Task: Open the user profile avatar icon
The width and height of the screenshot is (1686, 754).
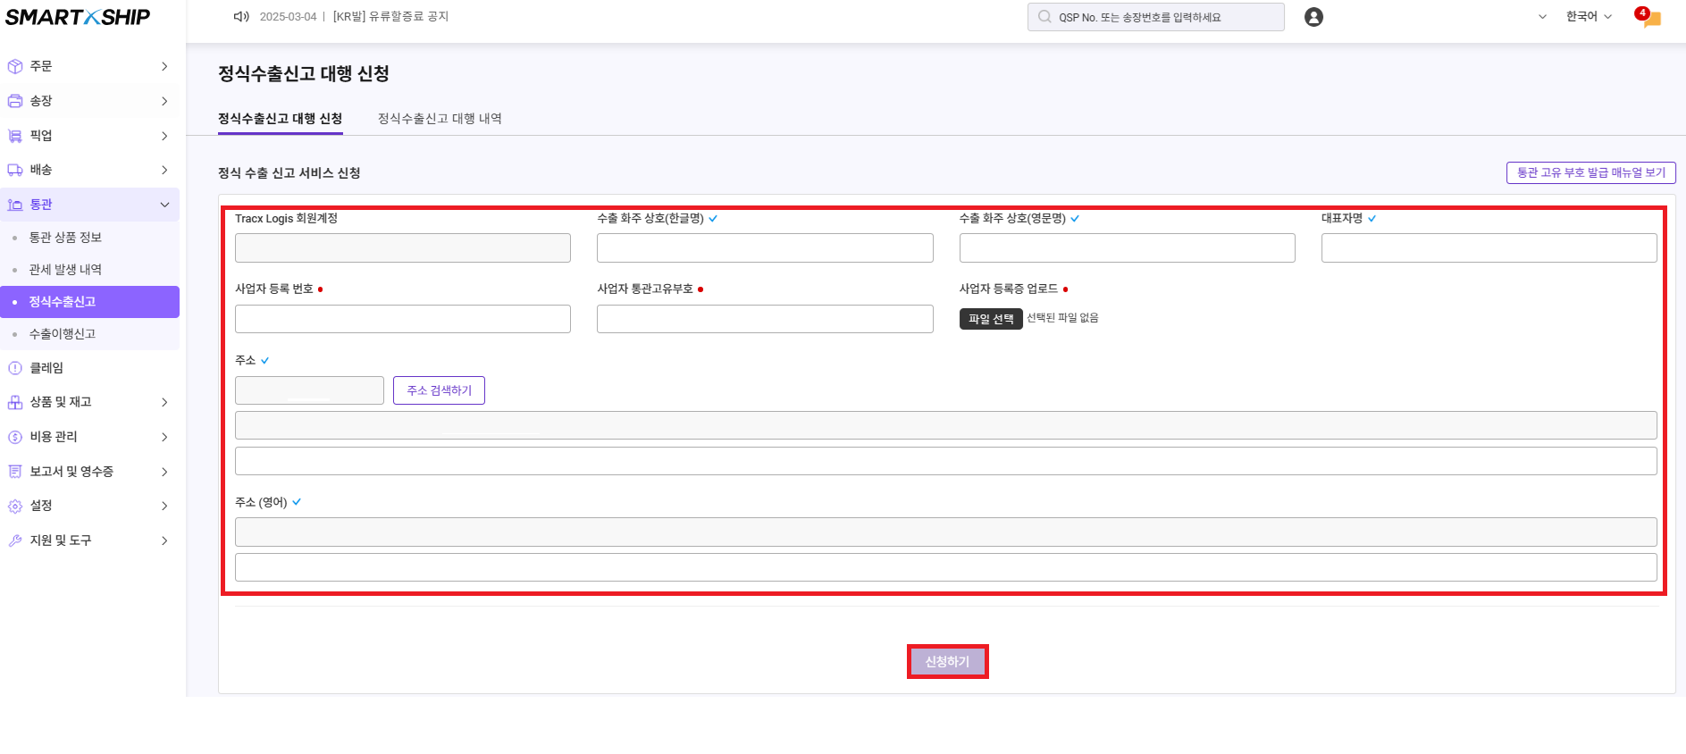Action: tap(1313, 17)
